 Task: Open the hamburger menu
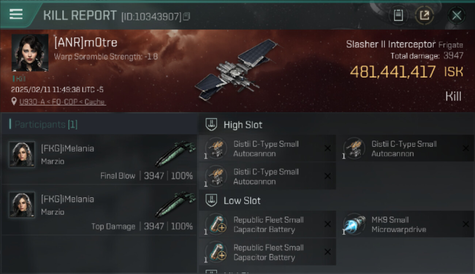(x=16, y=14)
